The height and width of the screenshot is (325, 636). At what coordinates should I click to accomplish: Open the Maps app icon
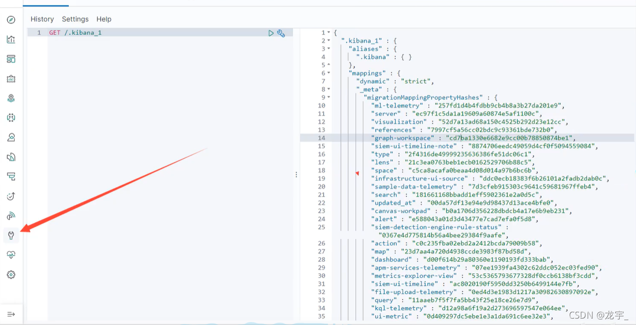click(x=11, y=98)
